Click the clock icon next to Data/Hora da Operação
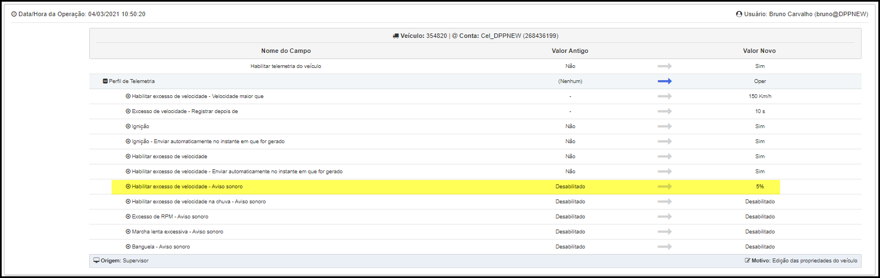880x278 pixels. [14, 14]
